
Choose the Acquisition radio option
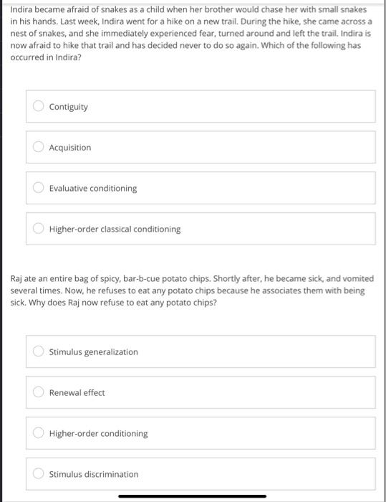(x=39, y=146)
